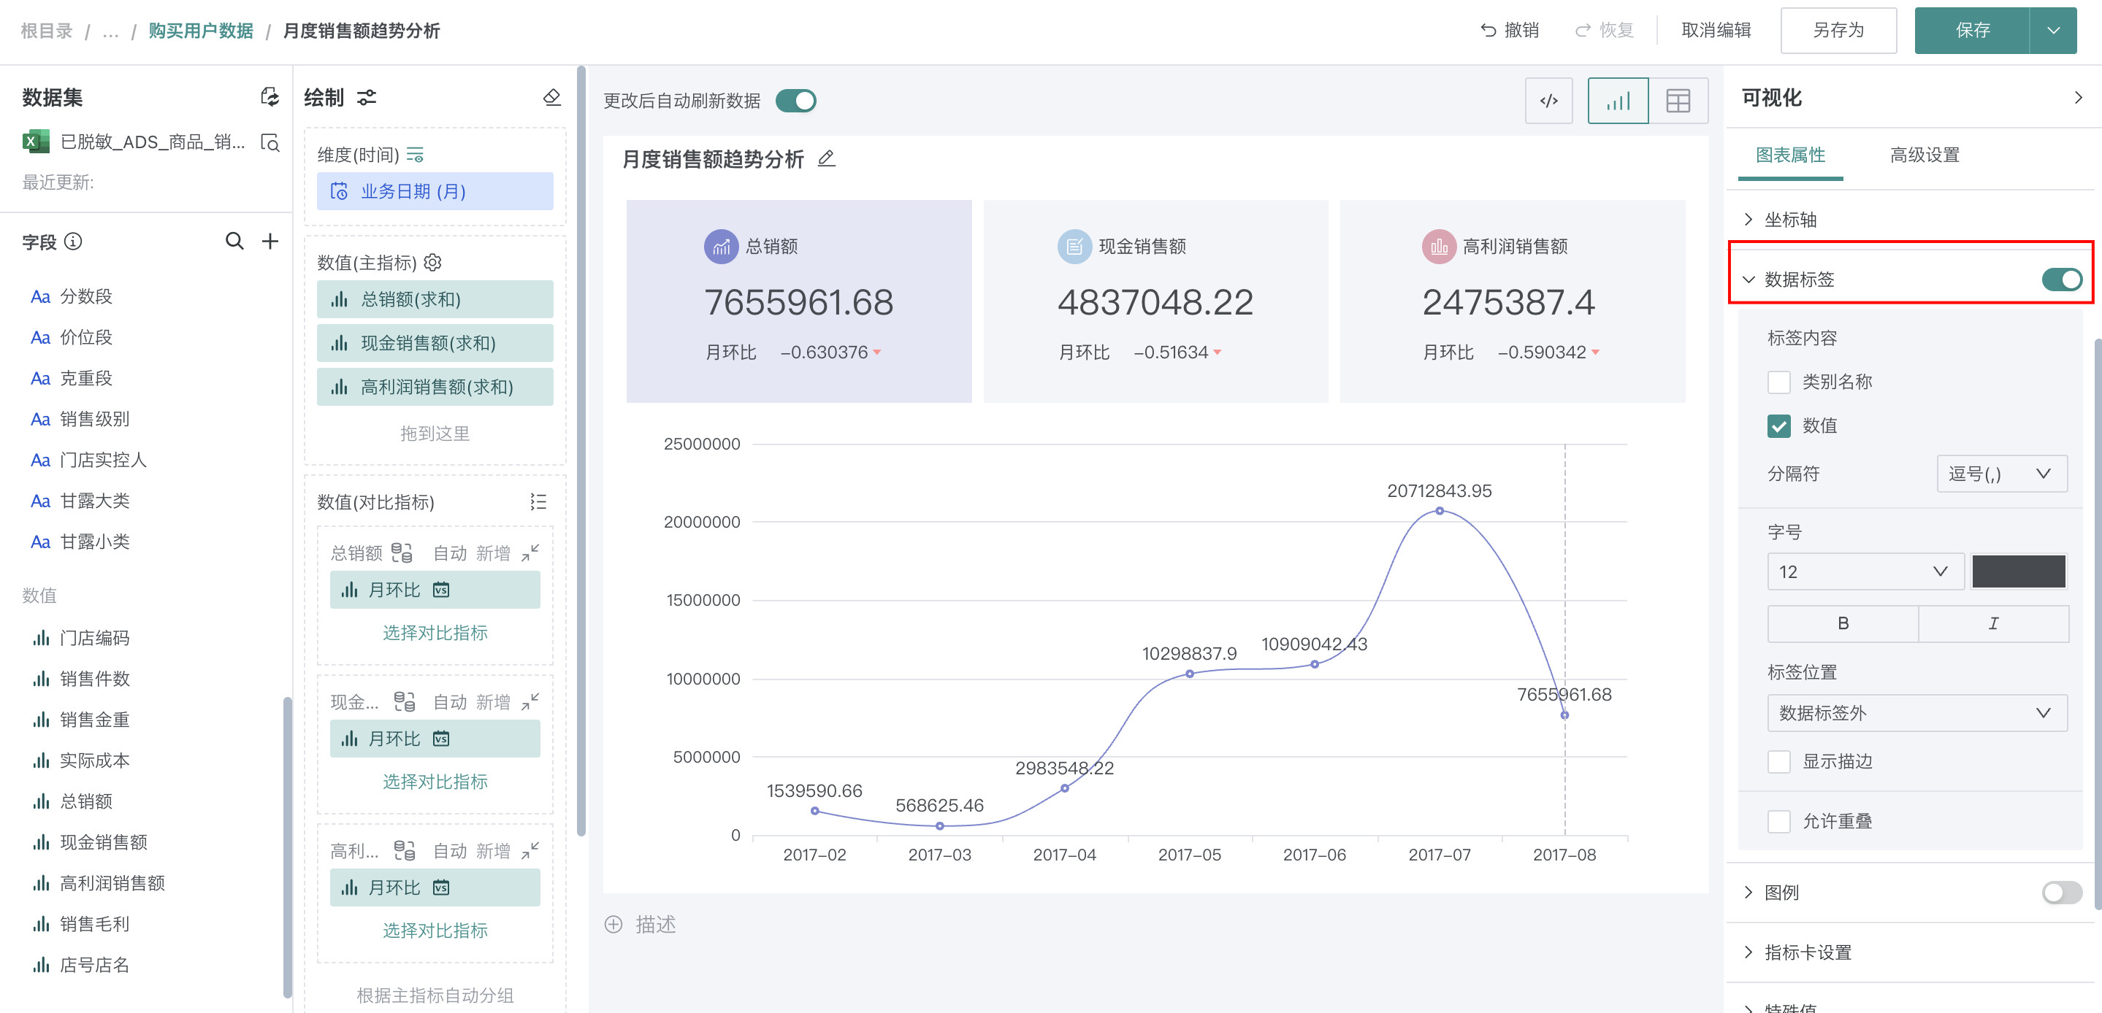This screenshot has height=1013, width=2102.
Task: Click the 另存为 button
Action: coord(1838,31)
